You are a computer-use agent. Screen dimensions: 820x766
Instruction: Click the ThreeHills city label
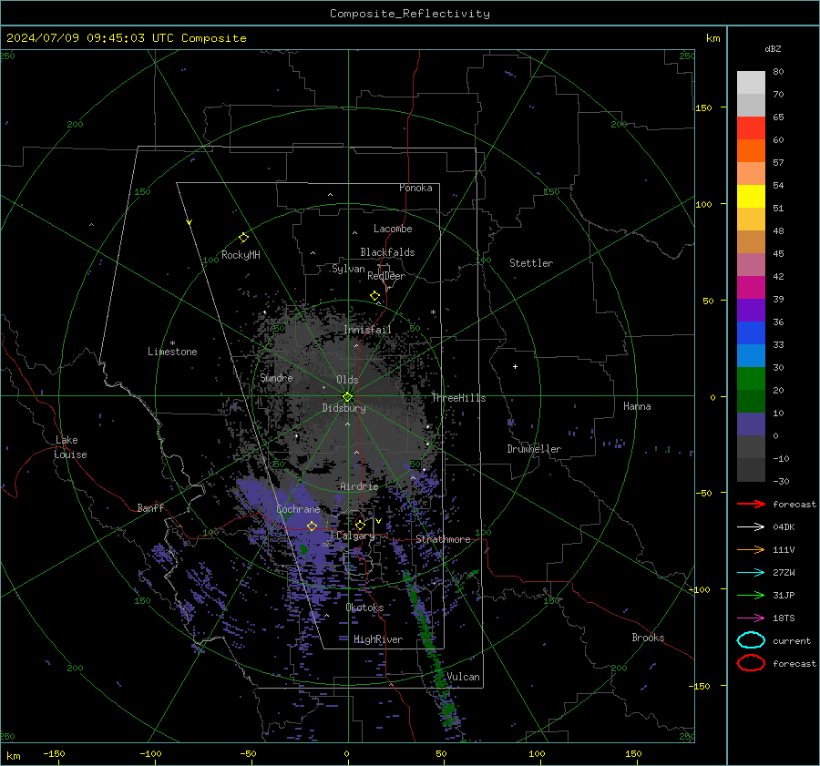[458, 398]
